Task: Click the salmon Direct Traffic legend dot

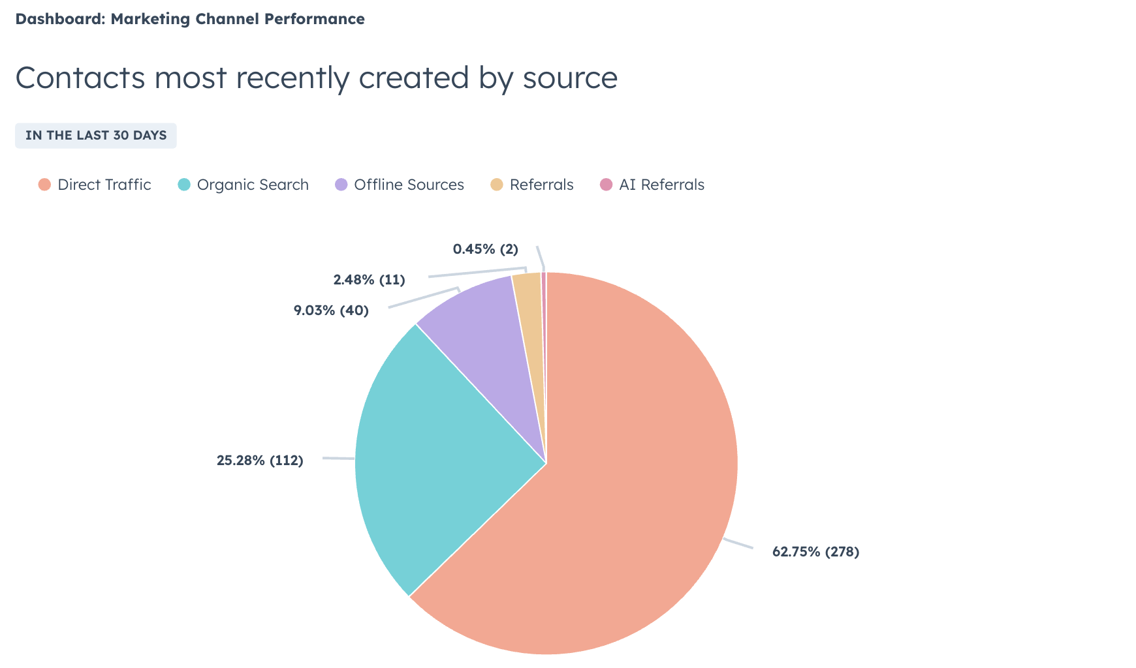Action: (x=44, y=185)
